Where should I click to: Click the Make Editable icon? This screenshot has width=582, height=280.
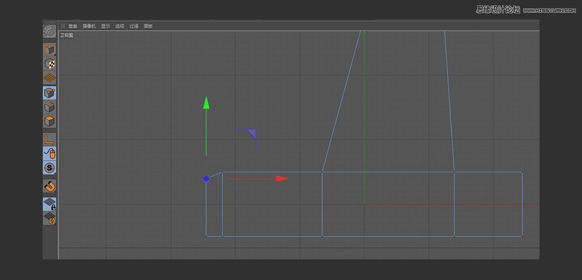click(49, 31)
